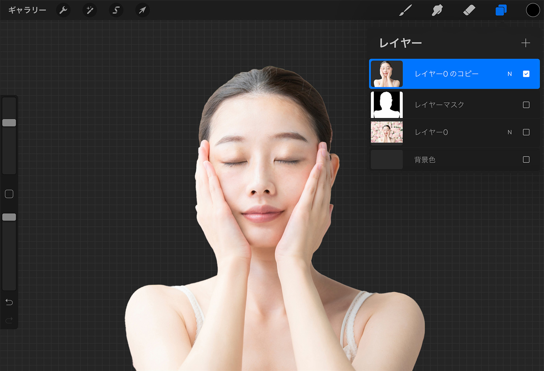This screenshot has height=371, width=544.
Task: Select the レイヤー0 のコピー layer name
Action: 446,74
